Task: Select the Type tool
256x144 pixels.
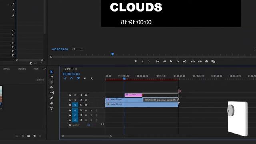Action: pyautogui.click(x=52, y=108)
